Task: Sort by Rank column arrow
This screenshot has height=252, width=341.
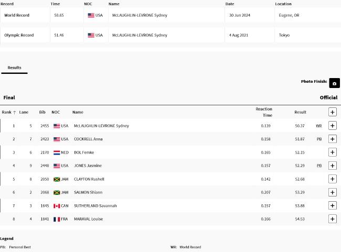Action: click(x=15, y=112)
